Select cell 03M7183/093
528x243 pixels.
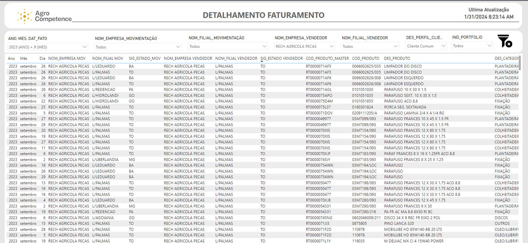[364, 154]
